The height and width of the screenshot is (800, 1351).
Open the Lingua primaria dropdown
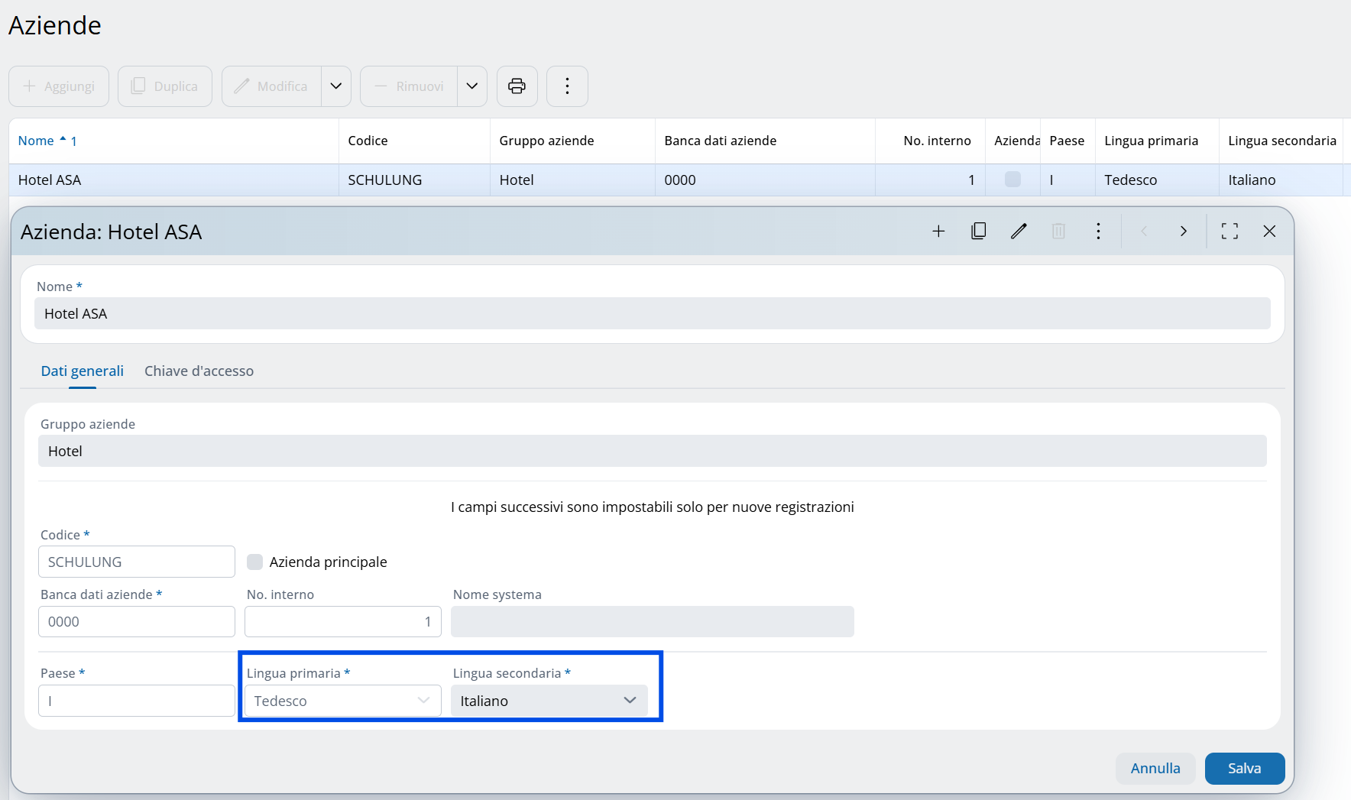(x=342, y=701)
